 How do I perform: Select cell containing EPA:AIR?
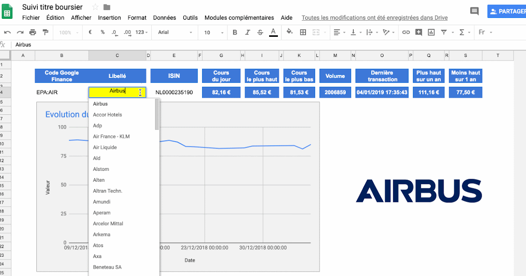[x=62, y=92]
